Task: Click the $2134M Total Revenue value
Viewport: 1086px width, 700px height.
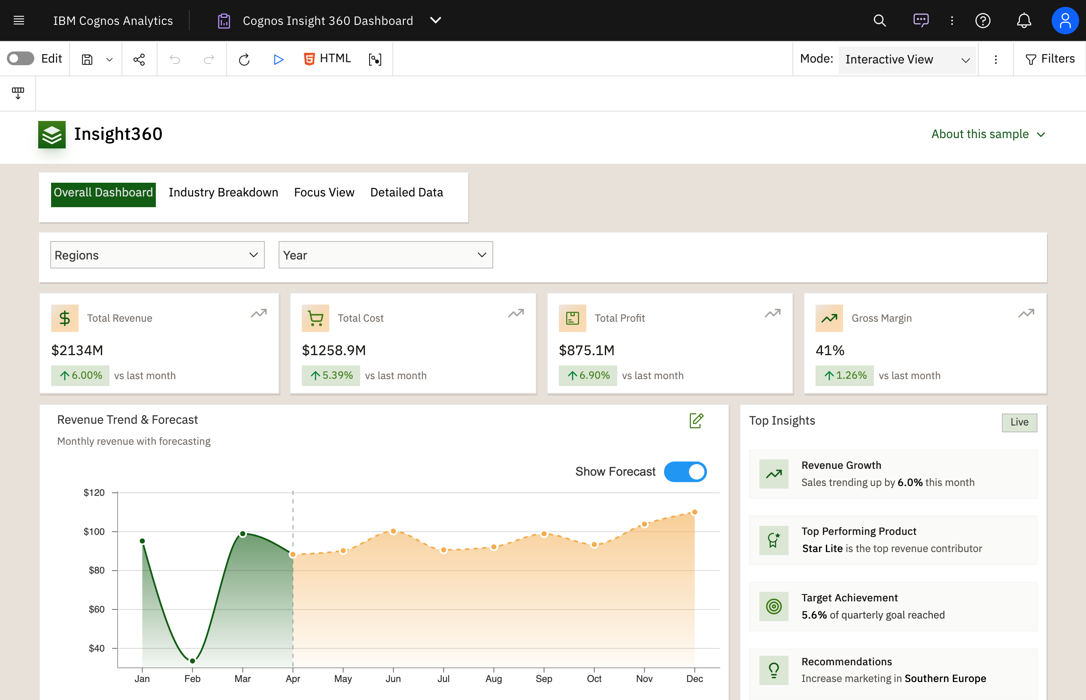Action: (77, 350)
